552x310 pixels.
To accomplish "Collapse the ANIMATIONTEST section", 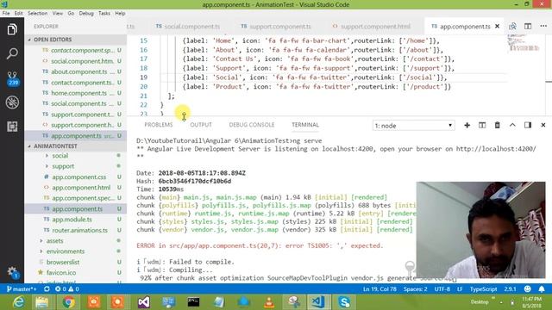I will tap(55, 146).
